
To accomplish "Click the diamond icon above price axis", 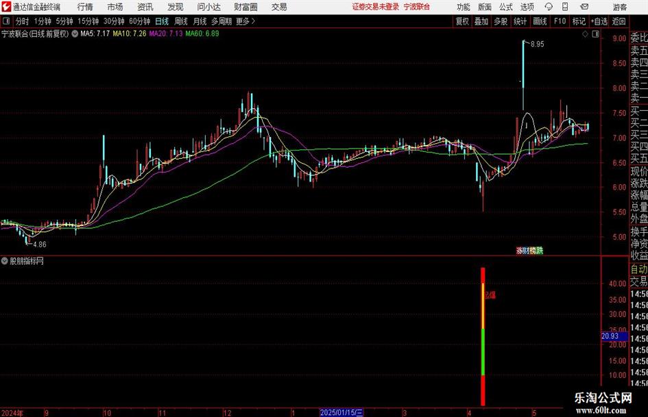I will click(585, 34).
